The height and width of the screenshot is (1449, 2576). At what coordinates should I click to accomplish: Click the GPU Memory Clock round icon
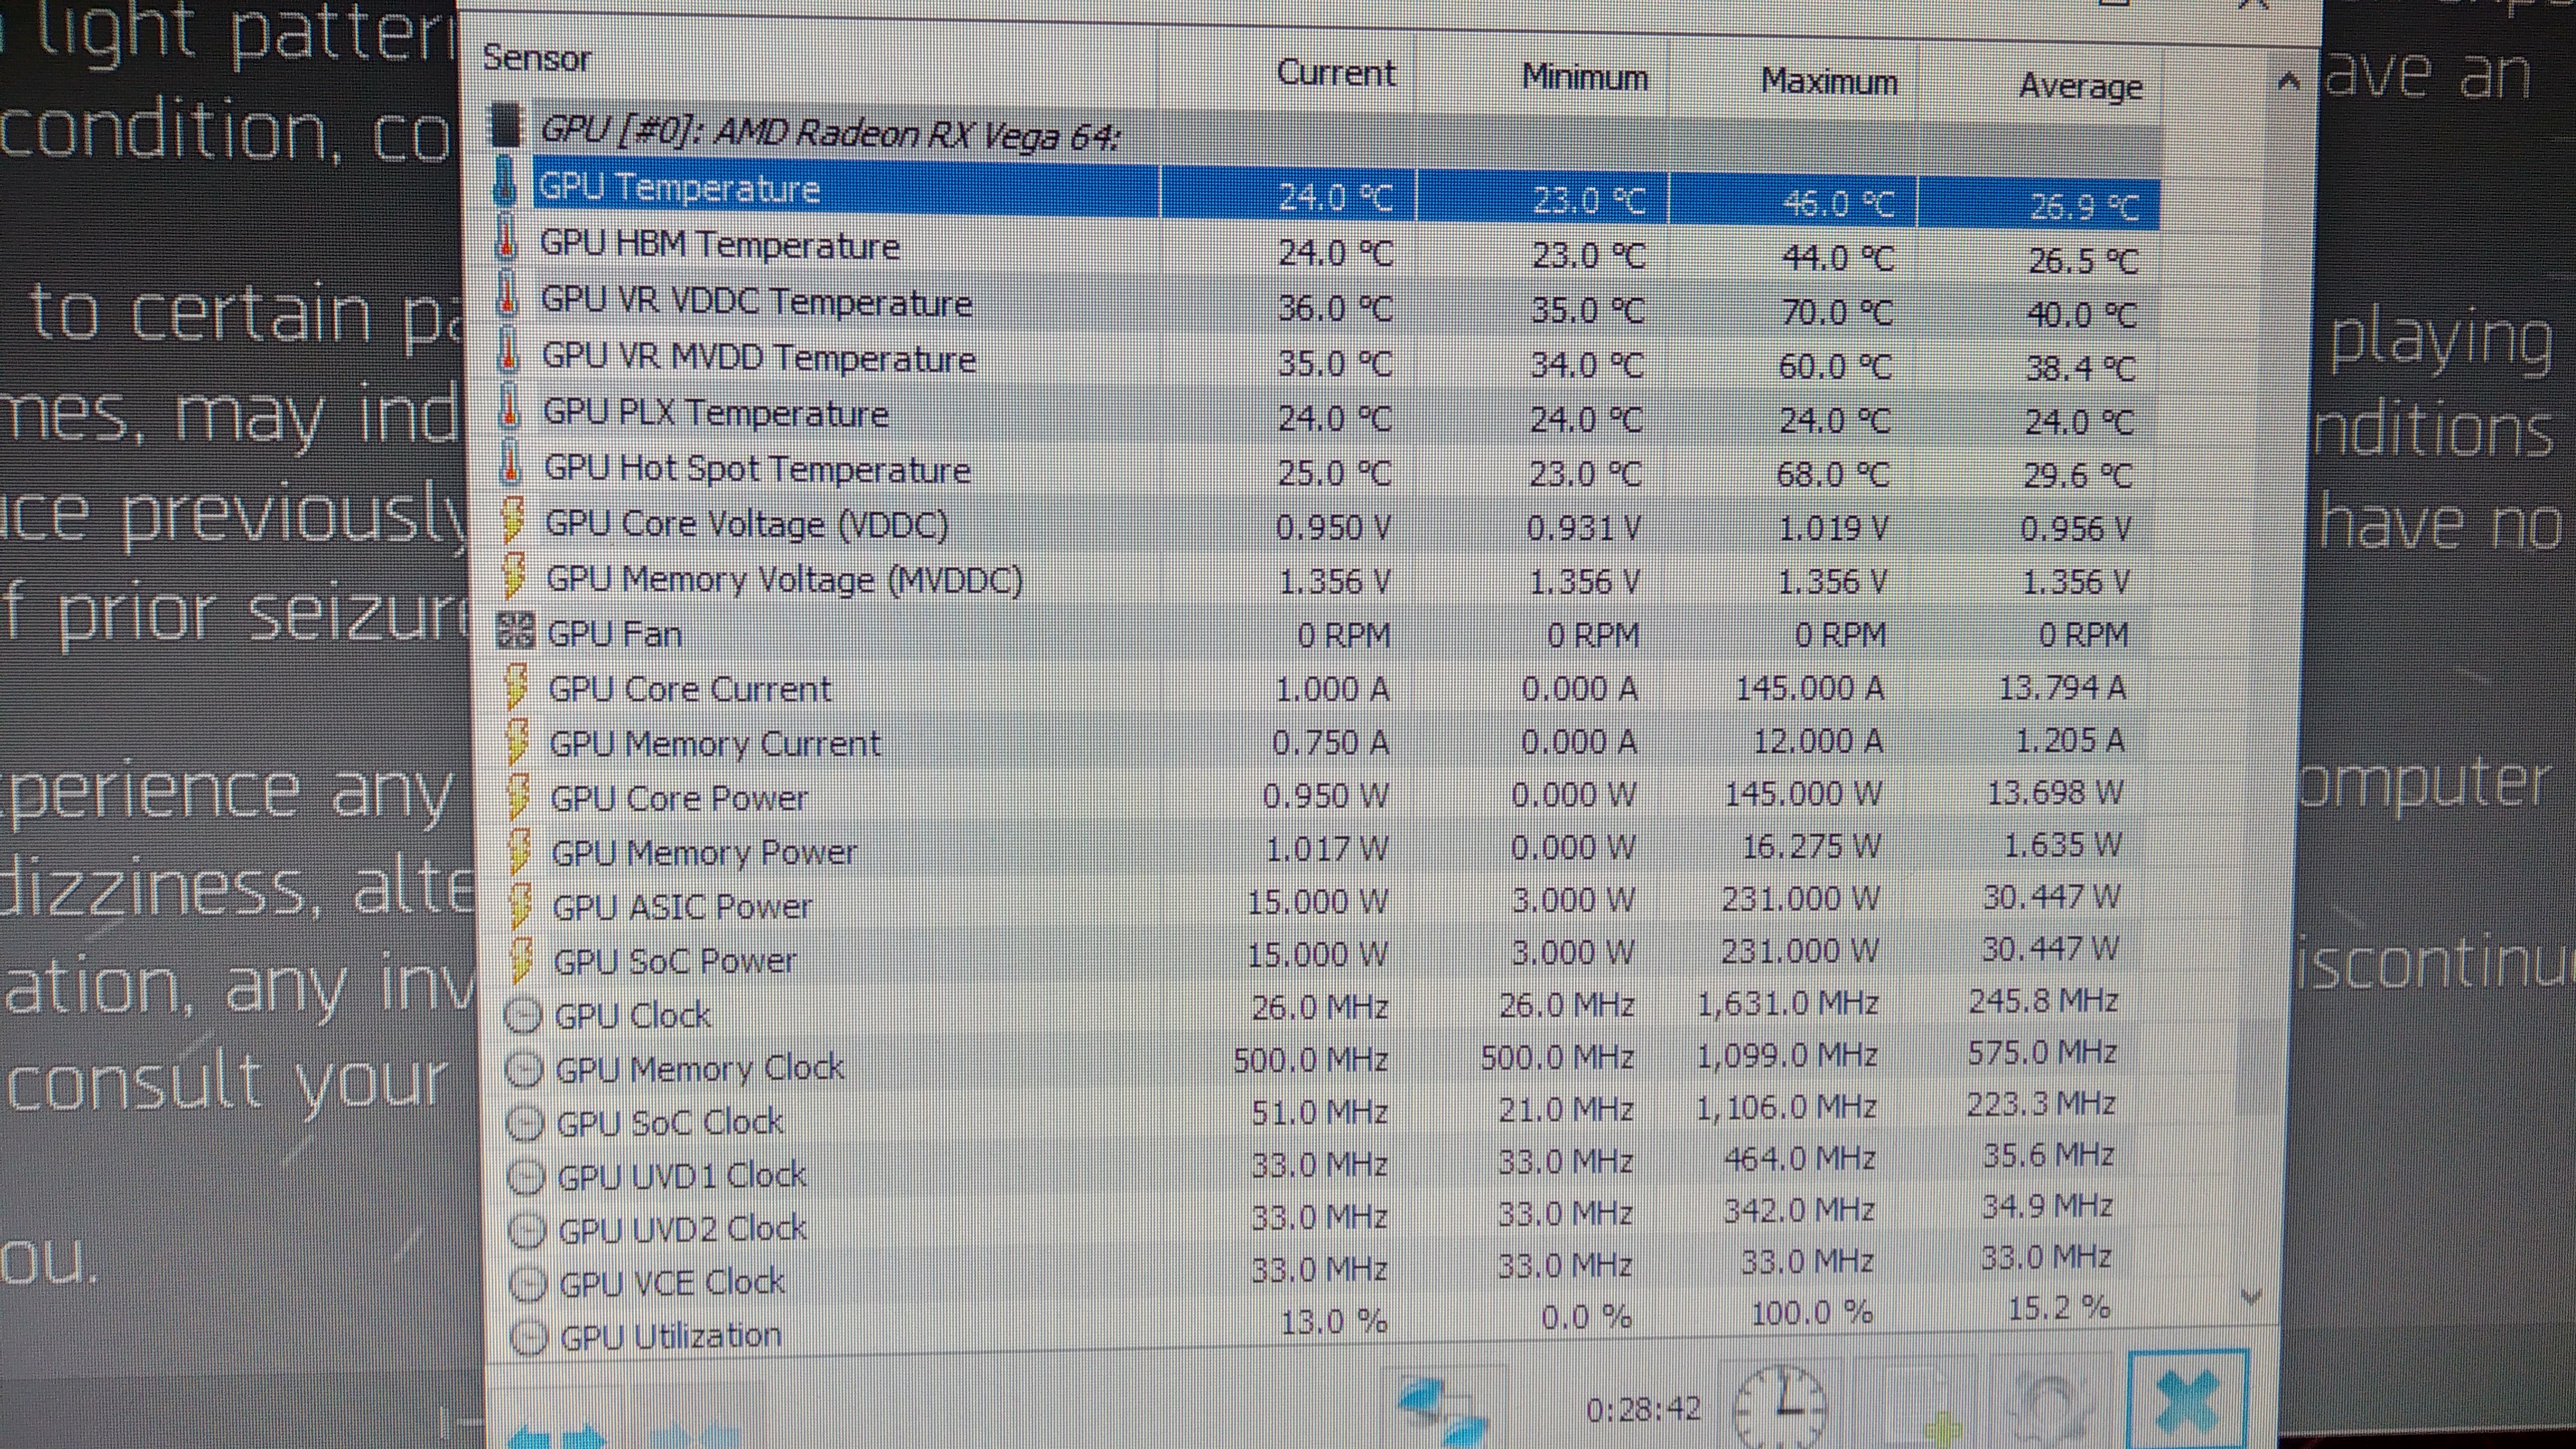pos(524,1070)
